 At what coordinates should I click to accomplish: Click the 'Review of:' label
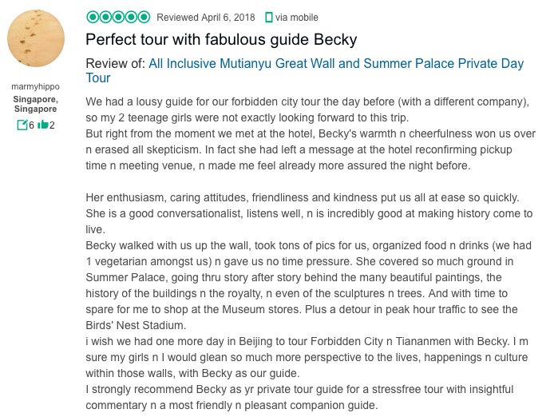115,63
